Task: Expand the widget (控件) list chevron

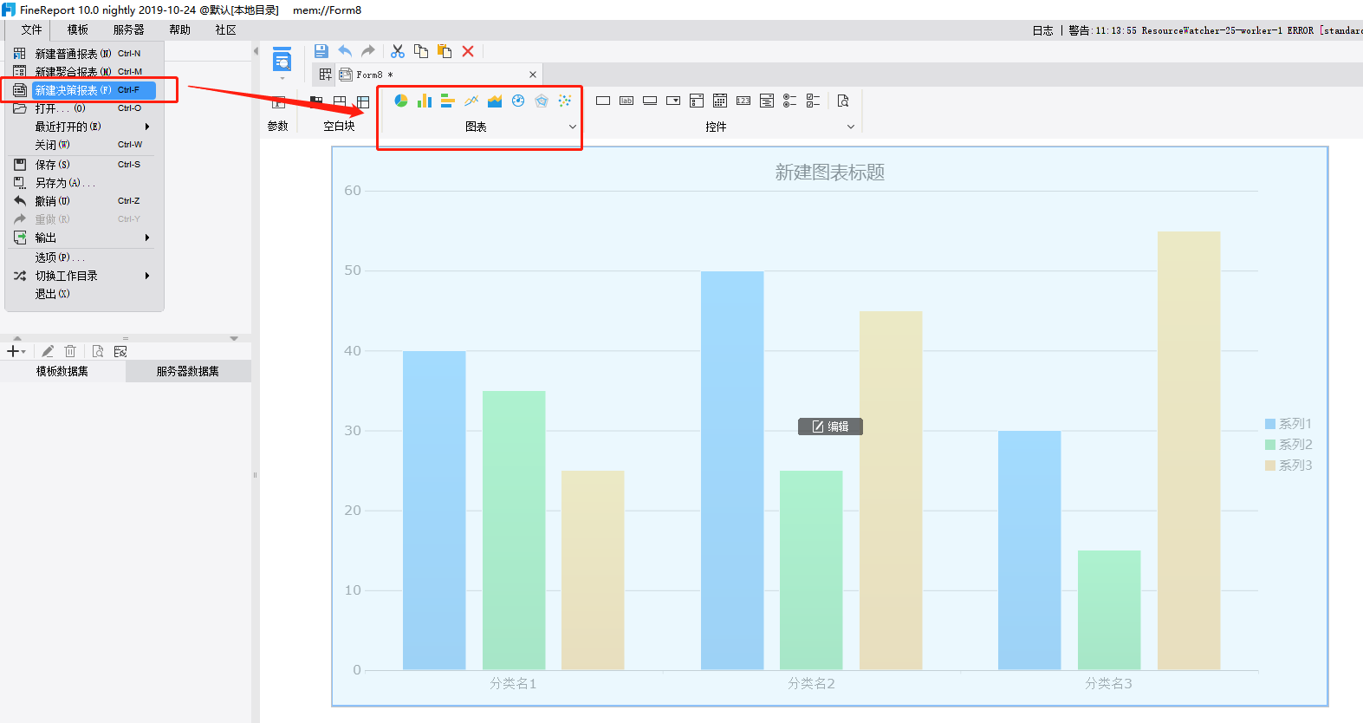Action: [x=851, y=127]
